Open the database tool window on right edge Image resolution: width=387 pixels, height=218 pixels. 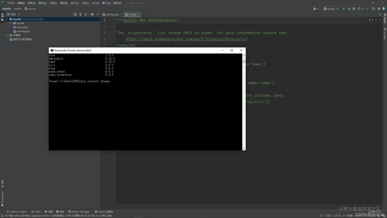tap(385, 18)
